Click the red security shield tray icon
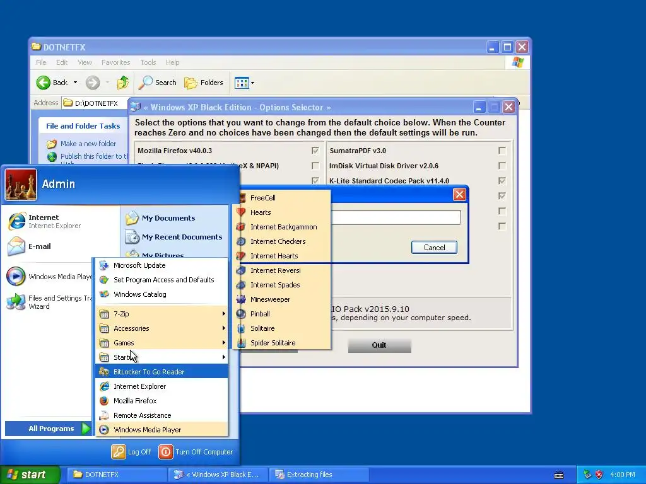This screenshot has width=646, height=484. pyautogui.click(x=599, y=475)
